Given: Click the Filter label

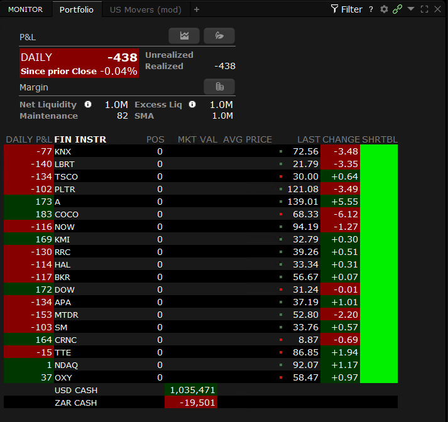Looking at the screenshot, I should click(352, 9).
